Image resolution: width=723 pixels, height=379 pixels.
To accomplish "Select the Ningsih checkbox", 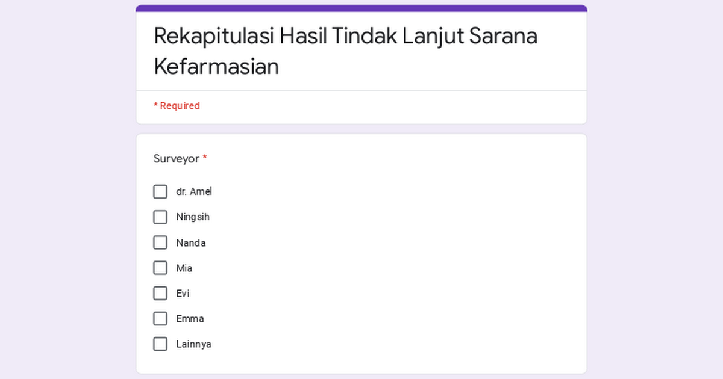I will [x=160, y=217].
